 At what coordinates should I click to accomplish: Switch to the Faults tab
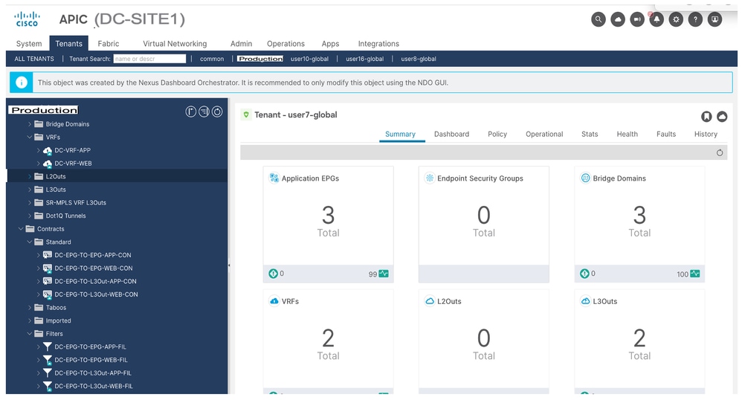coord(666,135)
